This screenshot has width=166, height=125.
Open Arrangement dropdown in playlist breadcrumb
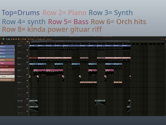[x=41, y=39]
